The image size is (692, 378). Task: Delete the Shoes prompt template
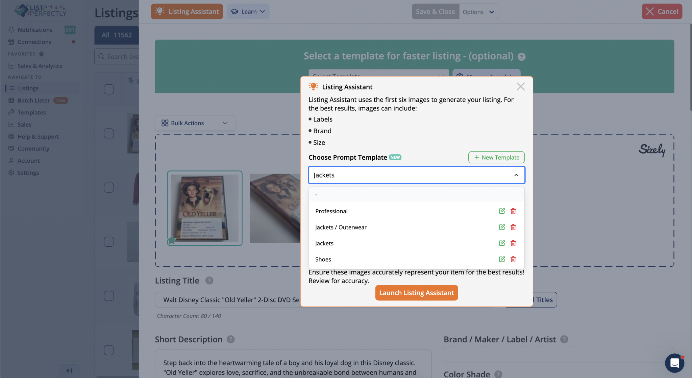click(x=513, y=259)
